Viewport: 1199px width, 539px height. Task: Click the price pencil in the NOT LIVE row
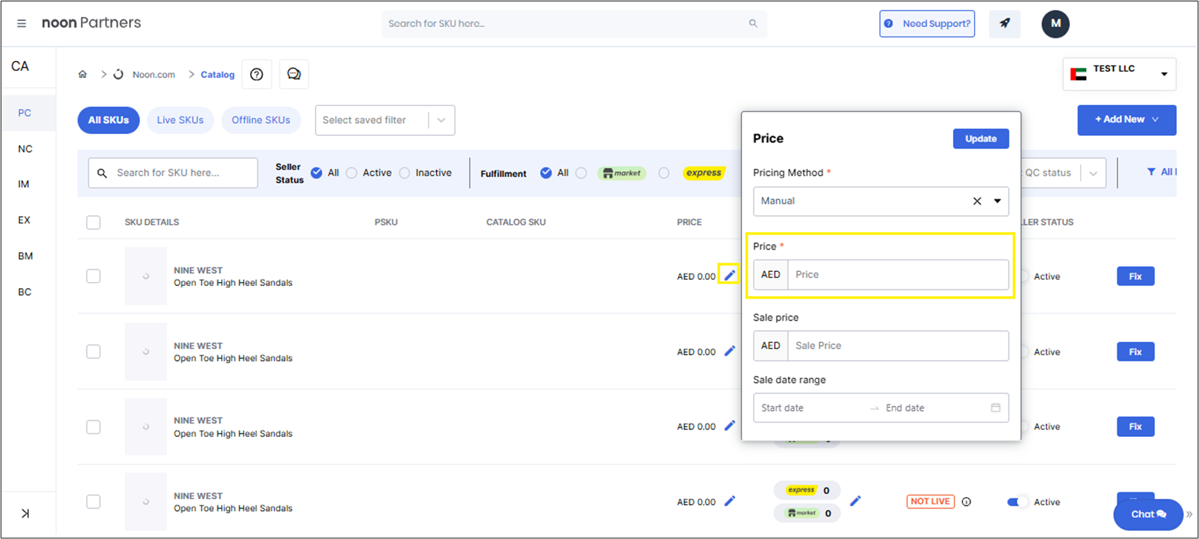click(x=729, y=501)
